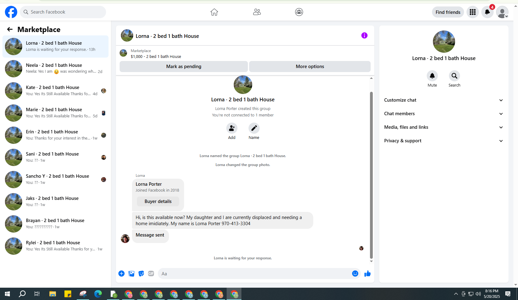Open Task View on the taskbar
Image resolution: width=518 pixels, height=300 pixels.
click(37, 294)
